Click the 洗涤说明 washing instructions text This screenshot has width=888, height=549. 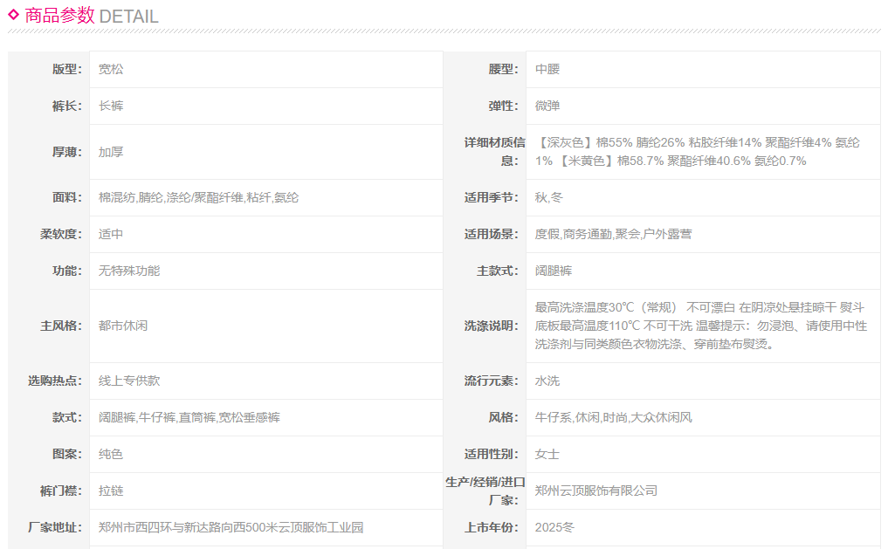point(700,326)
